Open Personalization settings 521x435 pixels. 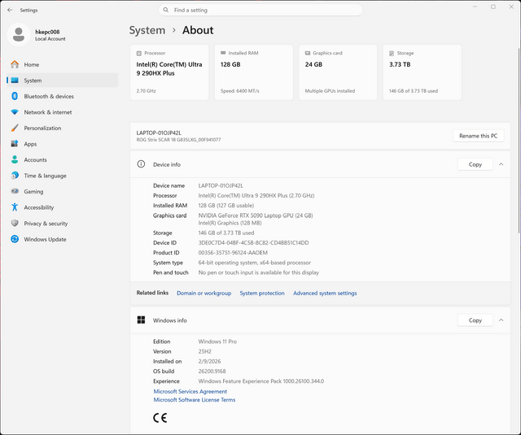tap(62, 128)
